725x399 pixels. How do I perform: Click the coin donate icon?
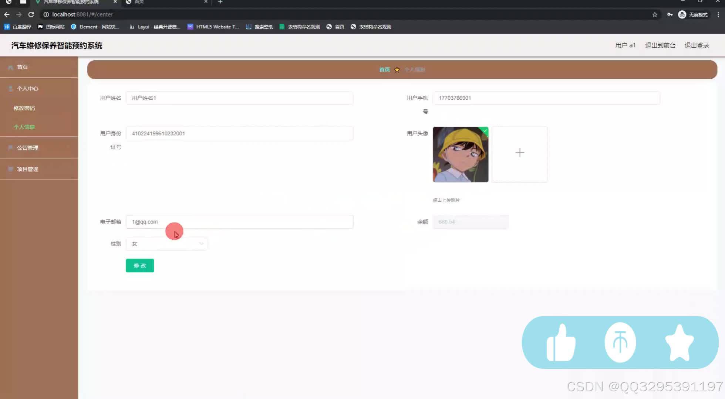click(620, 342)
